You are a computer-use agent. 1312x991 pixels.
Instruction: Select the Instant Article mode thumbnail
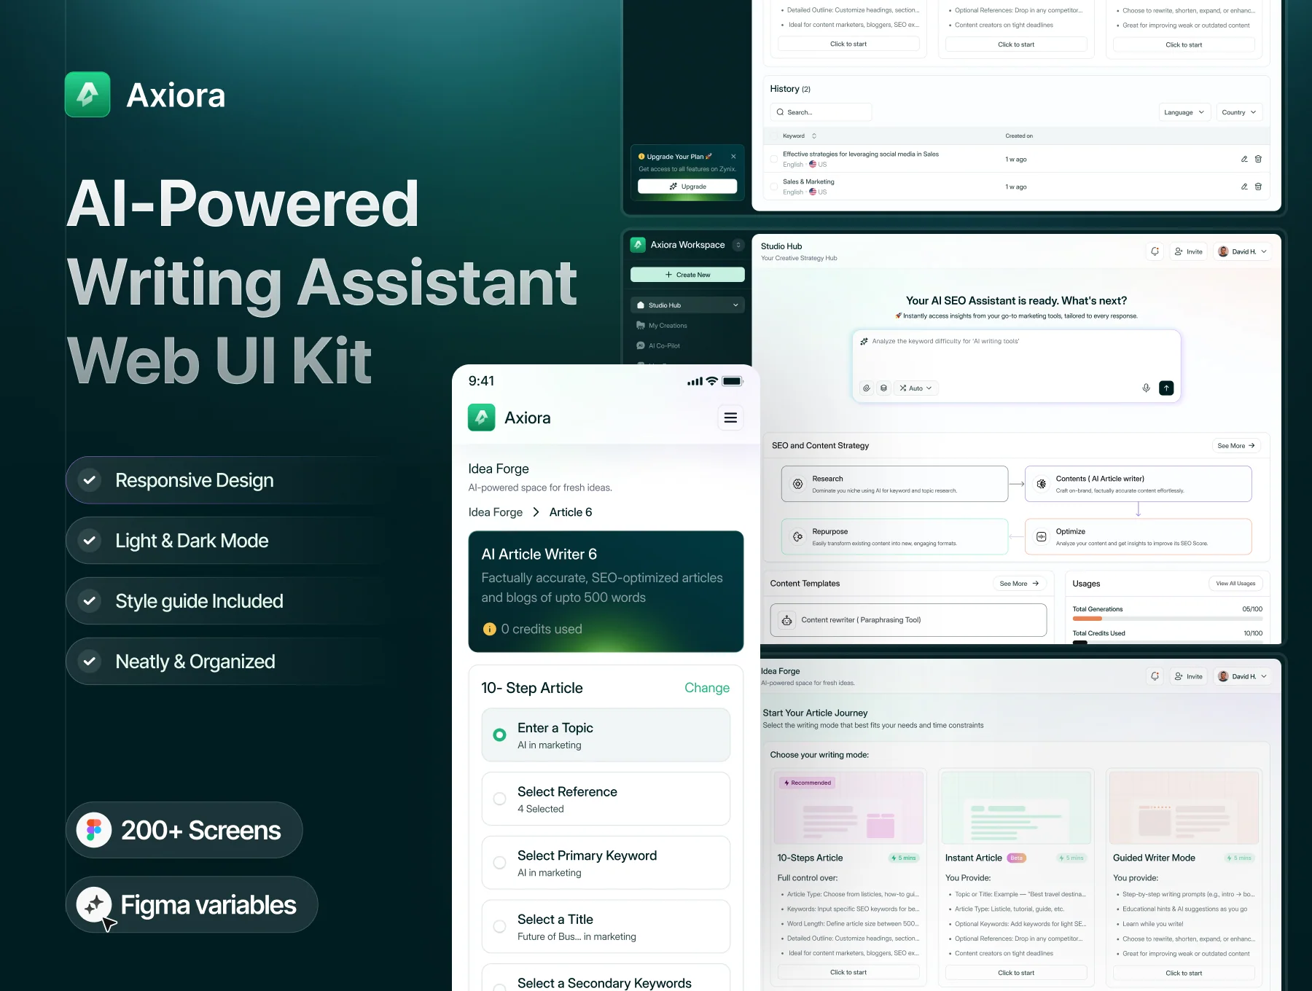[x=1016, y=807]
